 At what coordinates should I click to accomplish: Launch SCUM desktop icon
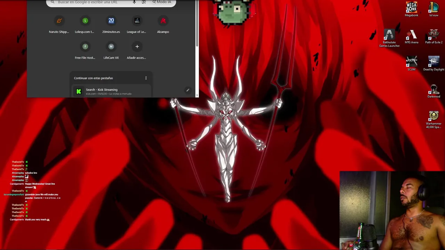click(x=411, y=64)
